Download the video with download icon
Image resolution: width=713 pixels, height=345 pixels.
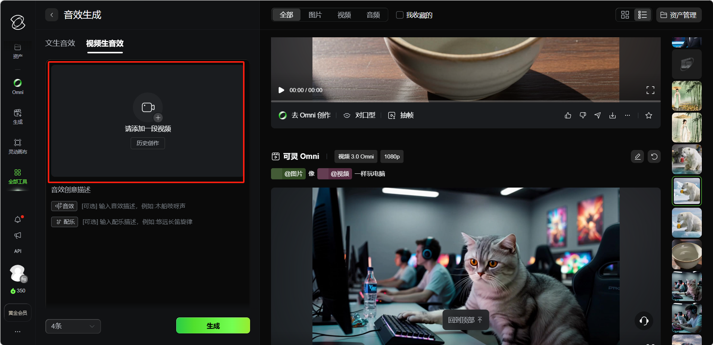(613, 116)
